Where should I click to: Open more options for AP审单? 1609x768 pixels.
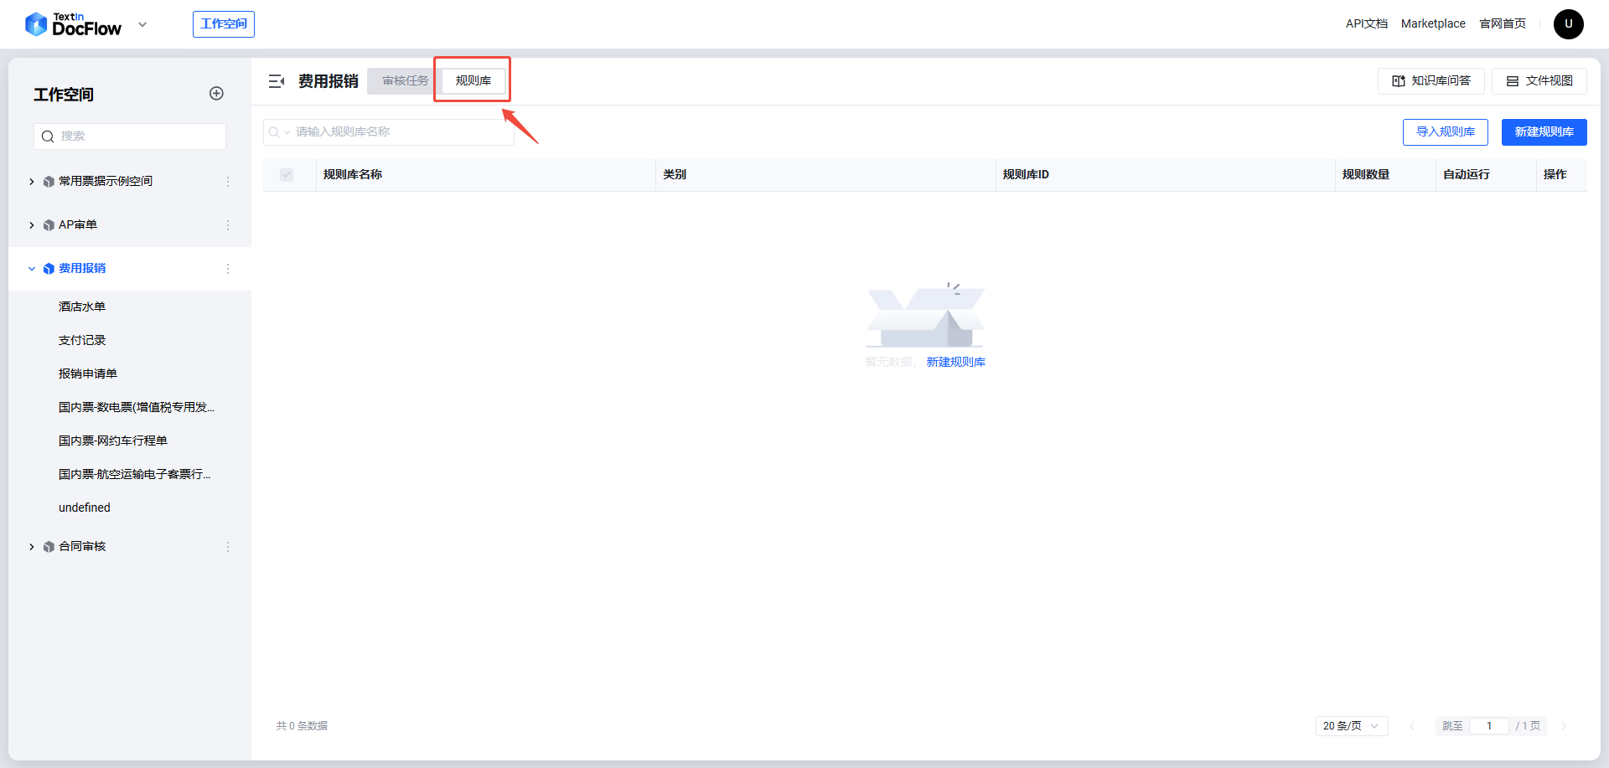tap(228, 225)
